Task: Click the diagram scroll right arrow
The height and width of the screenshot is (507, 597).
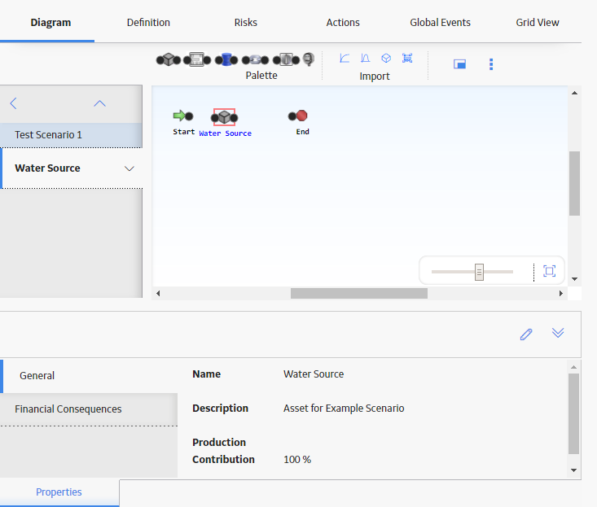Action: 561,293
